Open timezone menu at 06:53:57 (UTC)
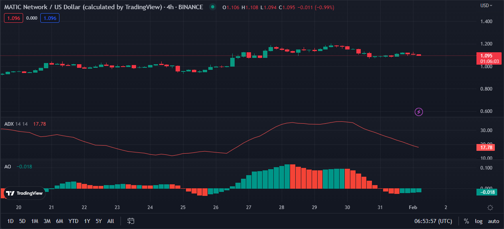This screenshot has height=229, width=504. click(433, 221)
